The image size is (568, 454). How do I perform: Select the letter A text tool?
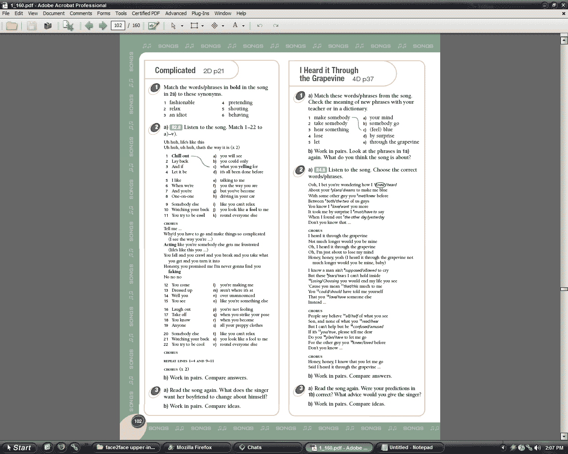coord(235,25)
